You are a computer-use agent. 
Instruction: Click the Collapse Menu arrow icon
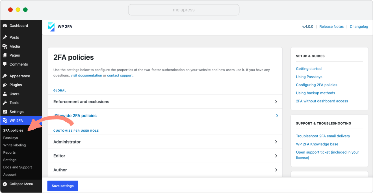5,184
